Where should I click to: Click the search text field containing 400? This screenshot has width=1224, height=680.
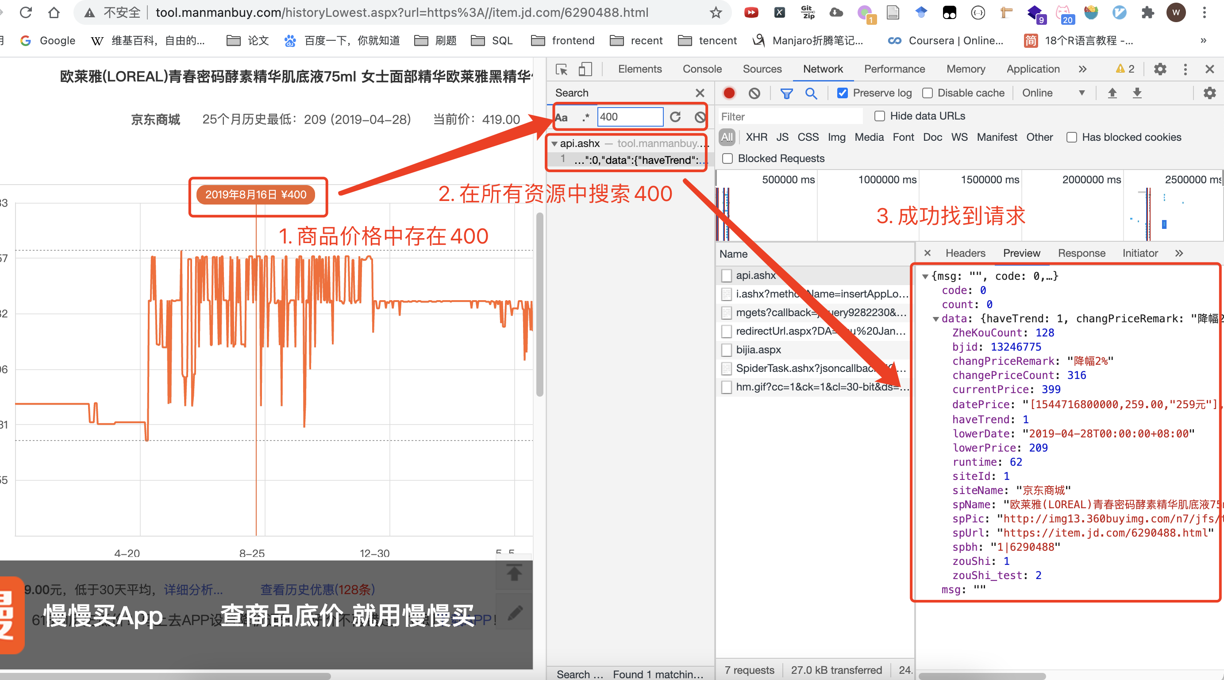[630, 117]
